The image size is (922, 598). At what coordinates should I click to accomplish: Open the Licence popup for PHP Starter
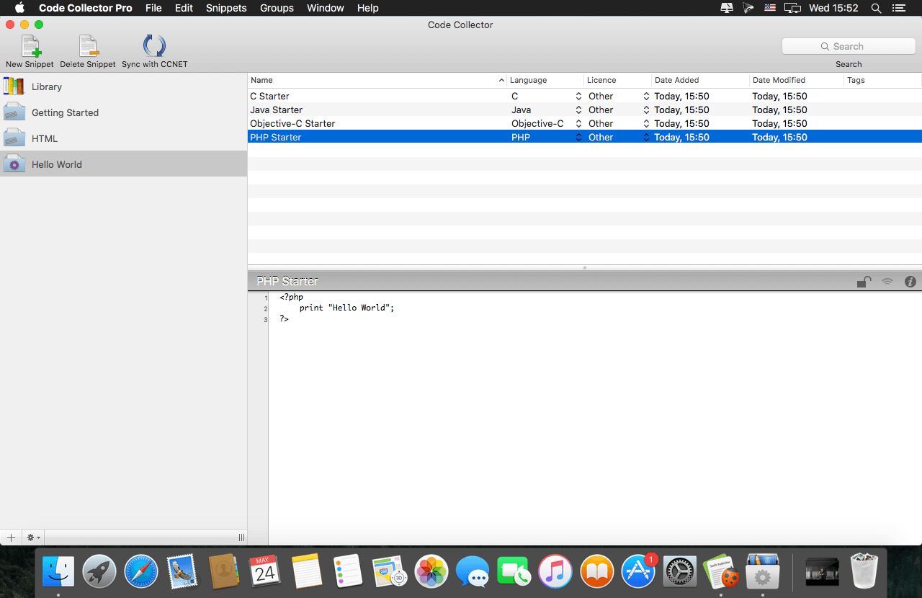tap(618, 137)
